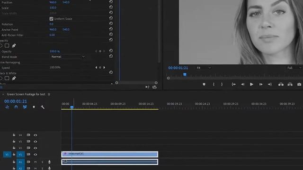Enable voice-over record on A1
303x170 pixels.
click(x=49, y=162)
